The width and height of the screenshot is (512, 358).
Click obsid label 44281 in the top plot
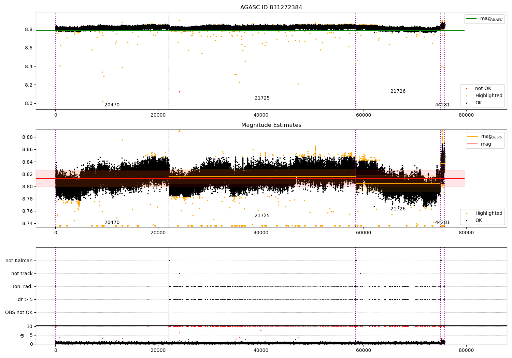coord(442,105)
